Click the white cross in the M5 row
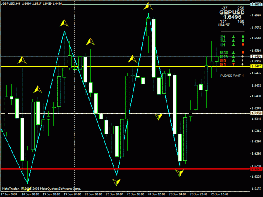 pyautogui.click(x=242, y=60)
